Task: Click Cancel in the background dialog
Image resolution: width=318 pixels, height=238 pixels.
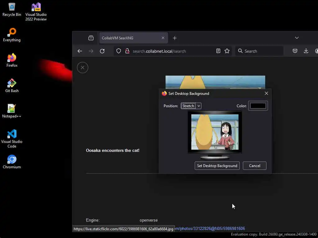Action: click(255, 166)
